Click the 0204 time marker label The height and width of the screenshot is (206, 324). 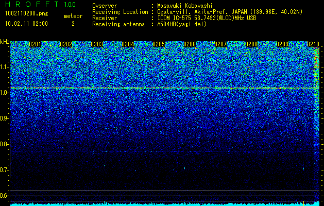[x=128, y=44]
